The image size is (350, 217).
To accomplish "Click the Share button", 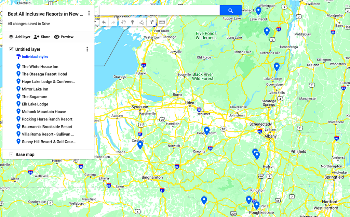I will click(42, 37).
